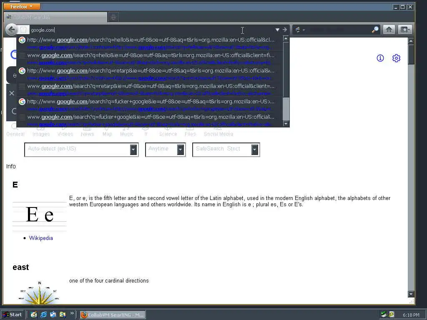This screenshot has height=320, width=427.
Task: Launch Internet Explorer from quick launch
Action: 43,315
